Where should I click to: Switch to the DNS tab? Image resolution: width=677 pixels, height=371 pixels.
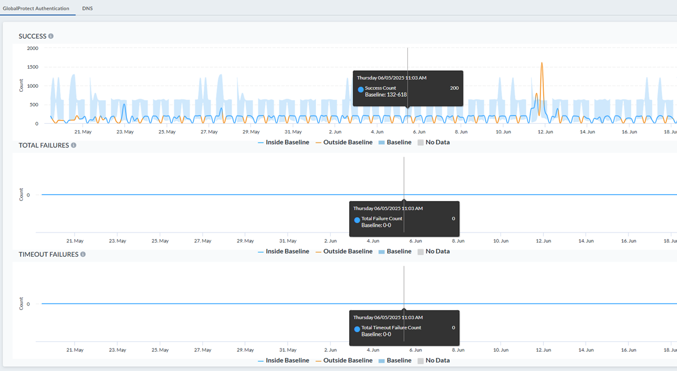pos(87,8)
